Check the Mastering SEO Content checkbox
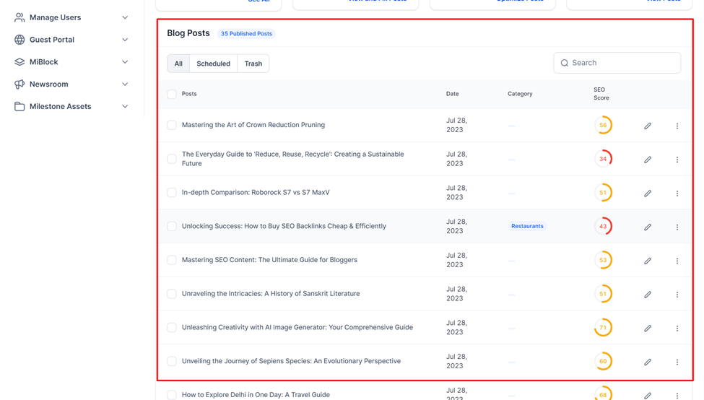The image size is (704, 400). coord(172,260)
